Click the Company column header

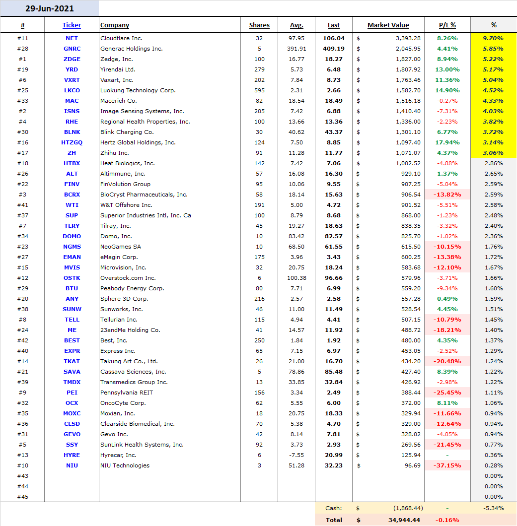click(x=115, y=25)
